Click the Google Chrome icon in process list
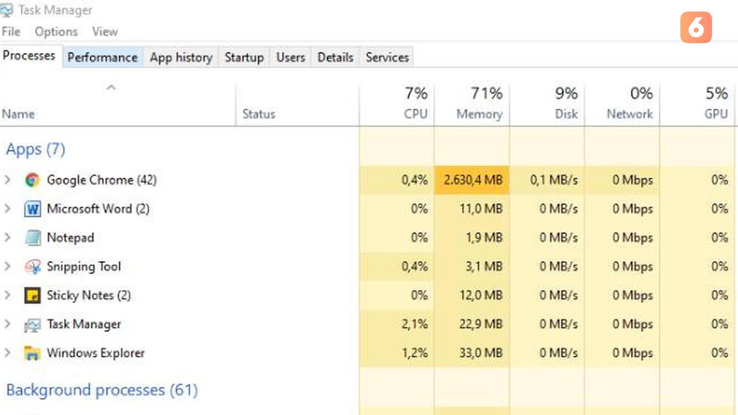This screenshot has height=415, width=738. [x=32, y=180]
